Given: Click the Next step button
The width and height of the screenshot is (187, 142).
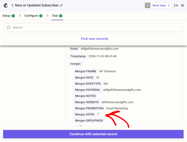Looking at the screenshot, I should (x=161, y=5).
